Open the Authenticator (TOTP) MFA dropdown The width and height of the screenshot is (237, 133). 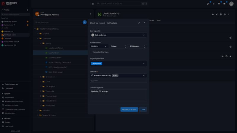point(118,75)
